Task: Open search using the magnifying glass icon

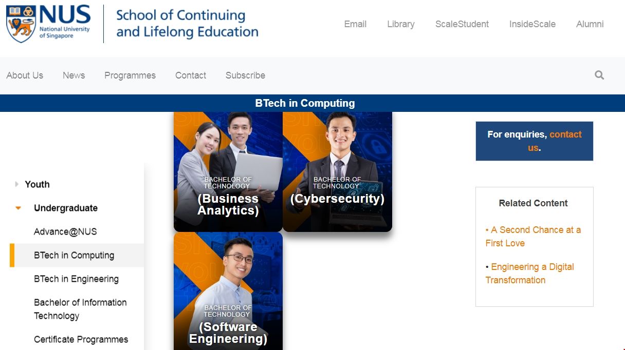Action: point(599,75)
